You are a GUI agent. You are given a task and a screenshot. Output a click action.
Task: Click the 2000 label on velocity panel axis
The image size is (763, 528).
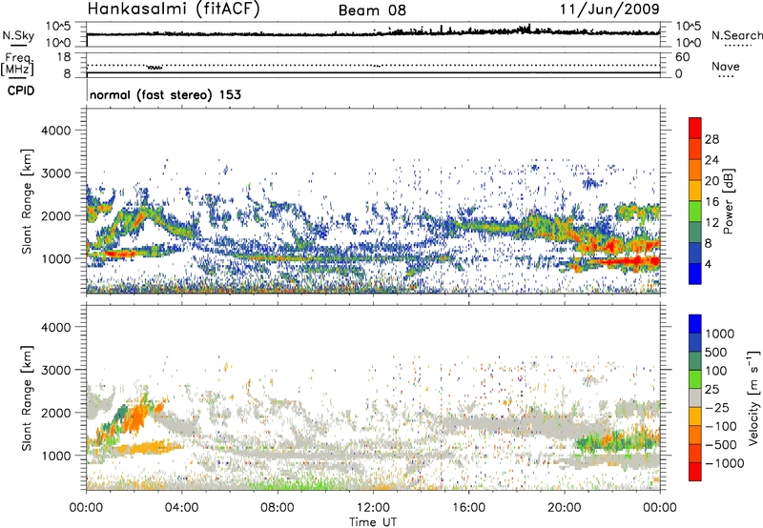point(55,413)
